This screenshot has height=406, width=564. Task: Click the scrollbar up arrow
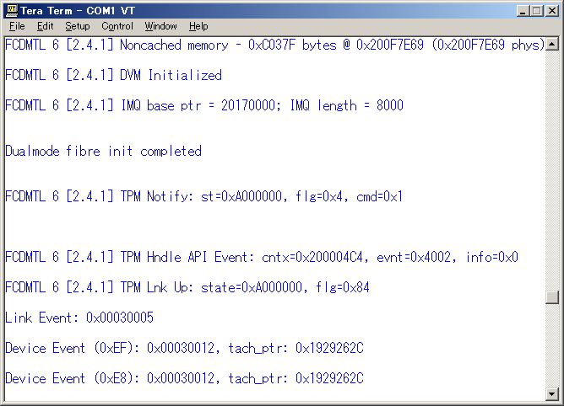pos(552,42)
